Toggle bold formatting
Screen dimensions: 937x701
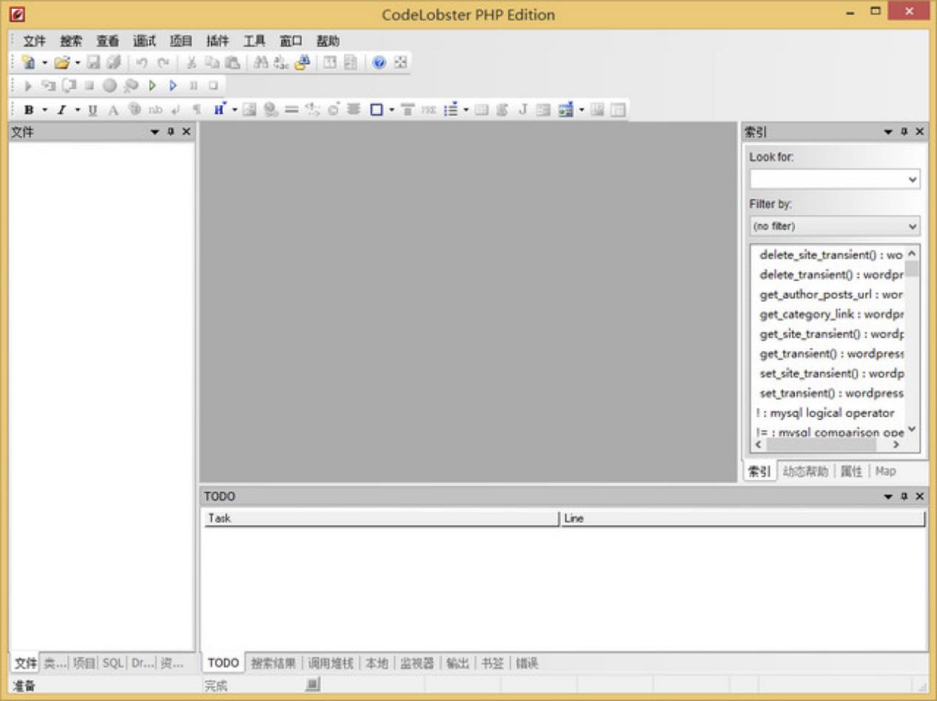click(28, 109)
